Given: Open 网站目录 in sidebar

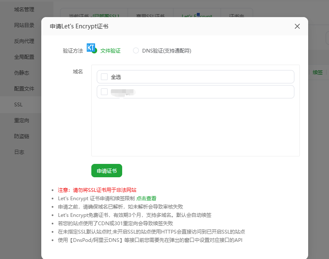Looking at the screenshot, I should click(24, 25).
